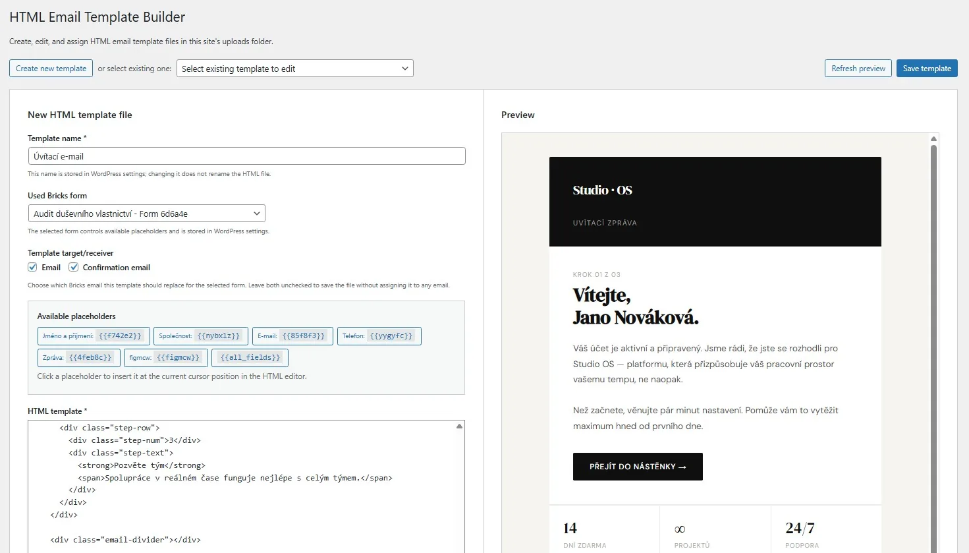Insert the E-mail placeholder {{85f8f3}}

[292, 336]
